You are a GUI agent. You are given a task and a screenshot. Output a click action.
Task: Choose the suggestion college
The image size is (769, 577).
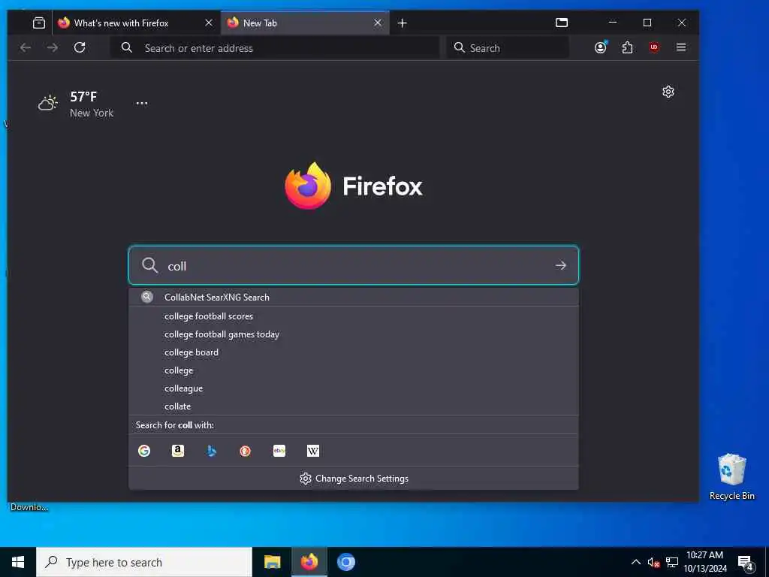coord(353,370)
